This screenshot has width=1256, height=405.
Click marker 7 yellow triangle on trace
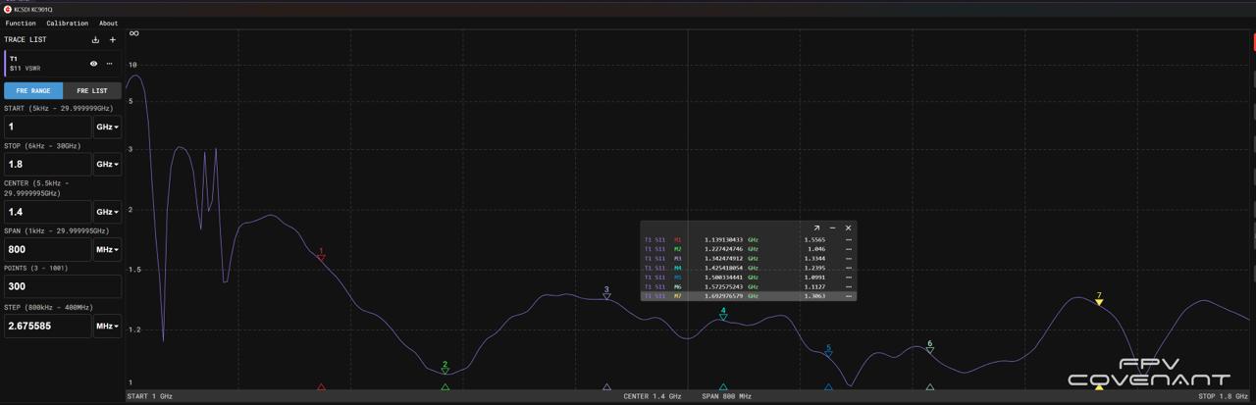pos(1099,302)
